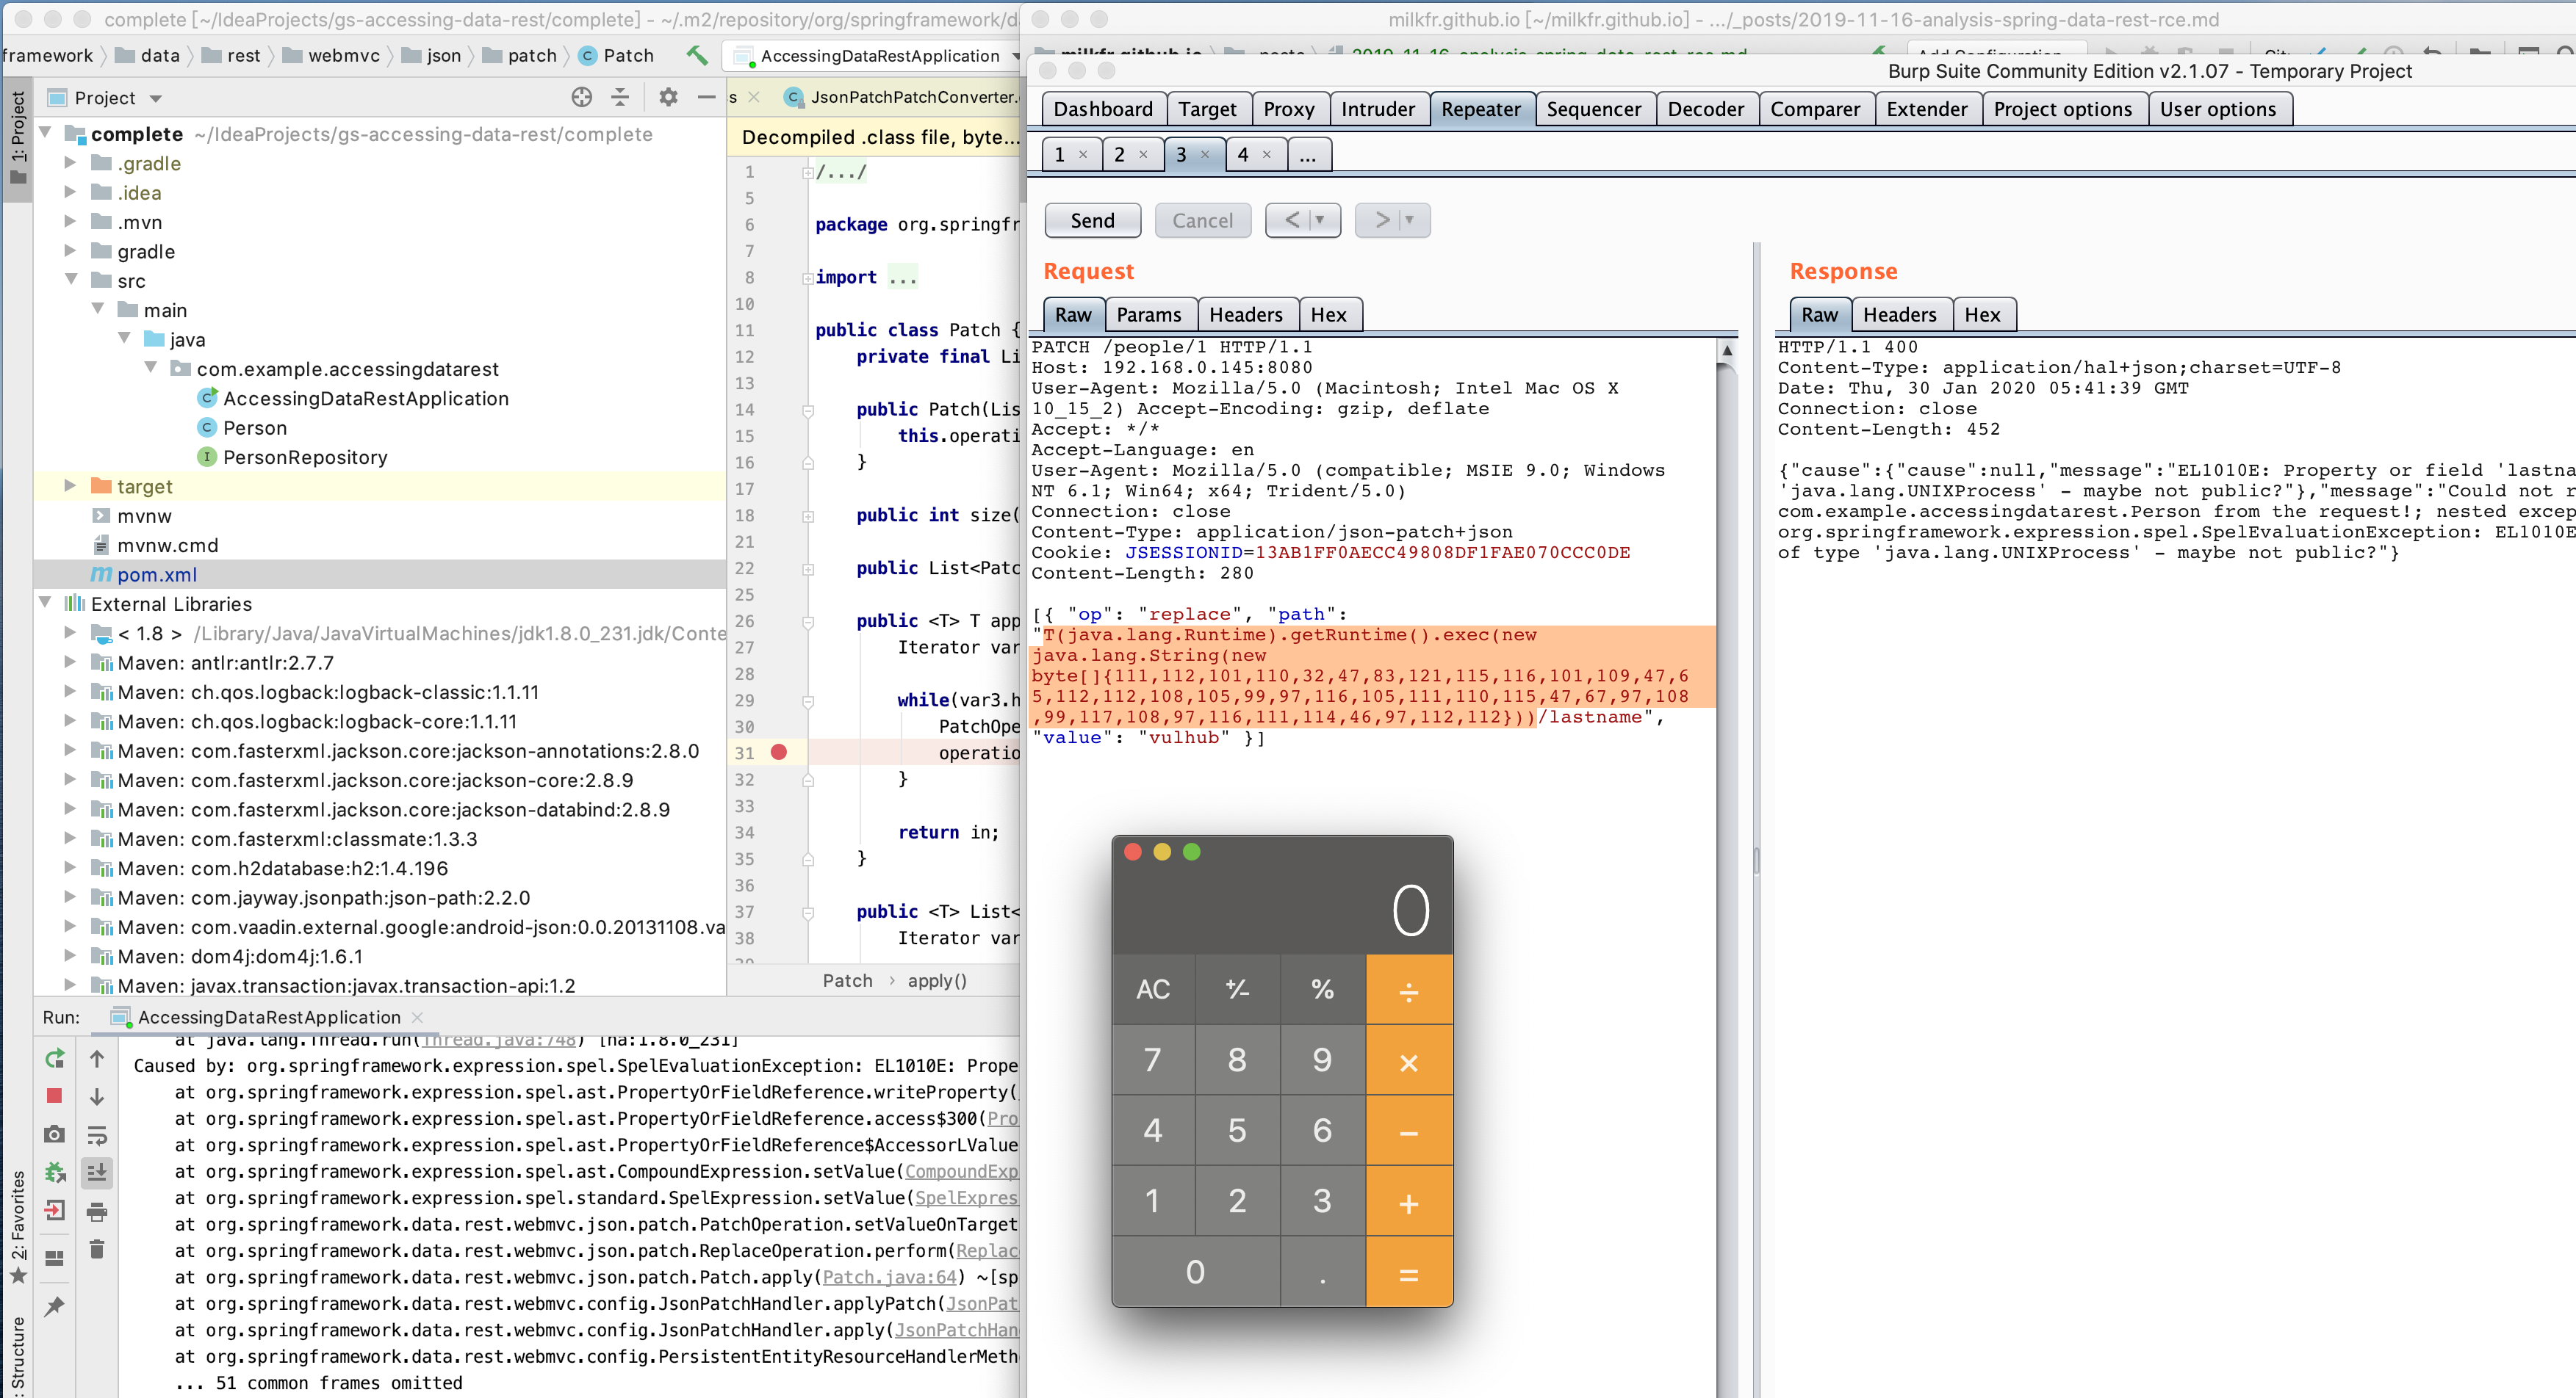Click the equals key on Calculator
Screen dimensions: 2576x1398
(x=1408, y=1273)
